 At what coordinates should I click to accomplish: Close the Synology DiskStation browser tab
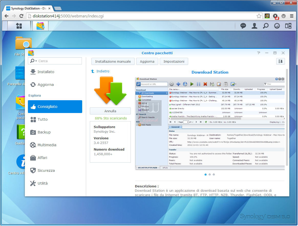click(x=49, y=8)
